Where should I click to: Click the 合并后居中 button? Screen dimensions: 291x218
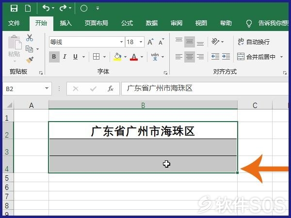click(256, 57)
